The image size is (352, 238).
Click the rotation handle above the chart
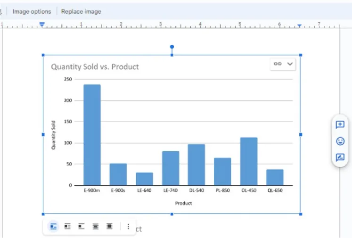172,47
